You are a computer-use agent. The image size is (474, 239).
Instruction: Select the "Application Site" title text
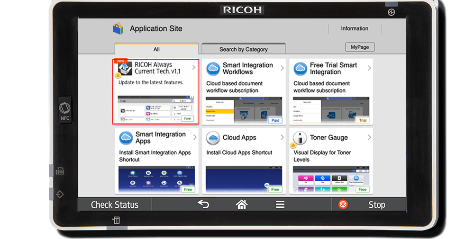click(156, 29)
